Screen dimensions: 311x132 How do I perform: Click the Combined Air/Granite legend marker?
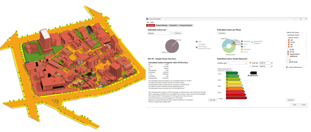pos(197,47)
